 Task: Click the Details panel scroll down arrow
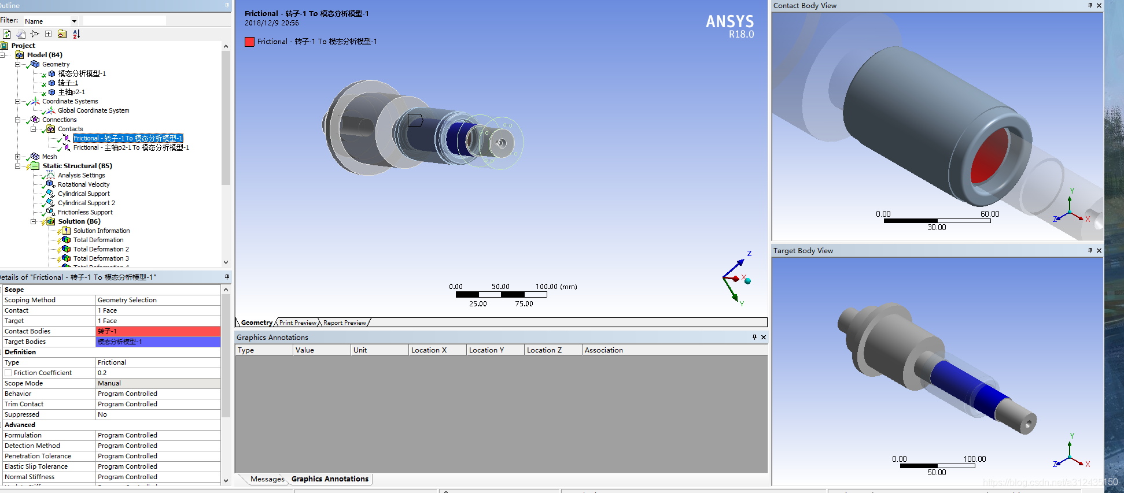226,480
